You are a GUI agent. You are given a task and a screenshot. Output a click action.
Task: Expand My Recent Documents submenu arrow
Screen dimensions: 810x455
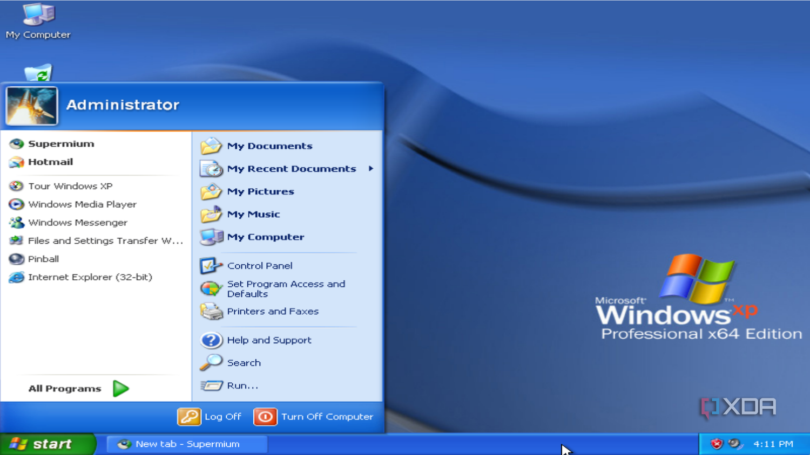point(371,169)
